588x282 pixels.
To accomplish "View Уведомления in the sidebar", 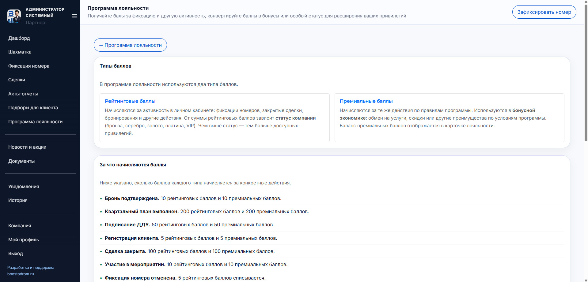I will click(x=24, y=187).
